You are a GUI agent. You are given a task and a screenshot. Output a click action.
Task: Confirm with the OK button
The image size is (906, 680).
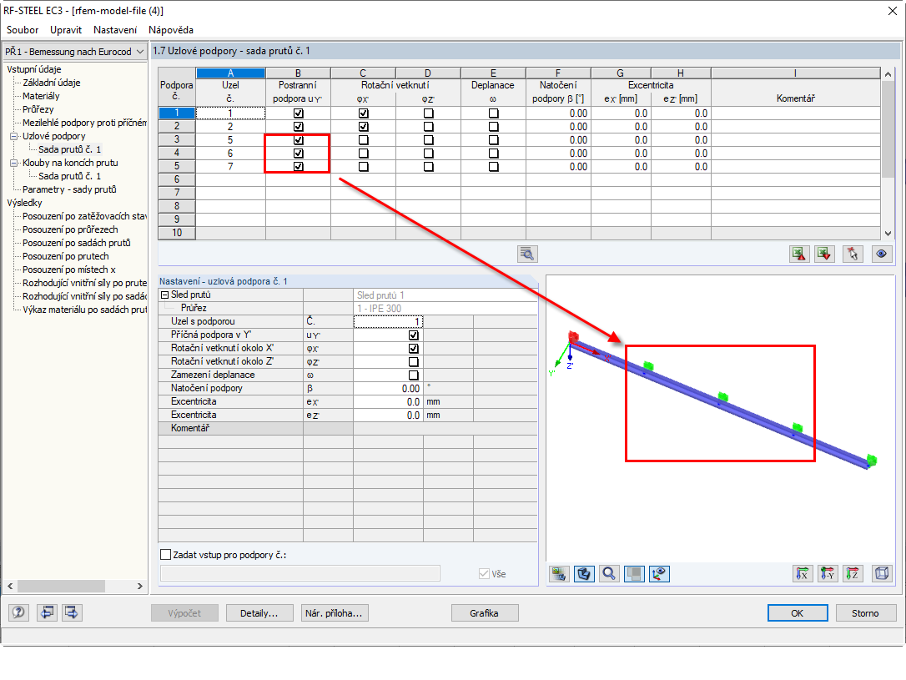point(798,613)
